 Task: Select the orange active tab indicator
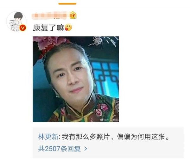(x=67, y=4)
